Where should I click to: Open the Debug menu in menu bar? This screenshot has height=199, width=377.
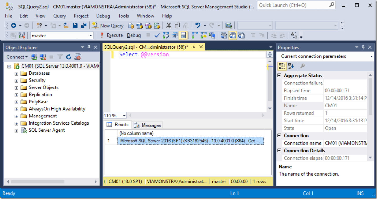[x=103, y=16]
